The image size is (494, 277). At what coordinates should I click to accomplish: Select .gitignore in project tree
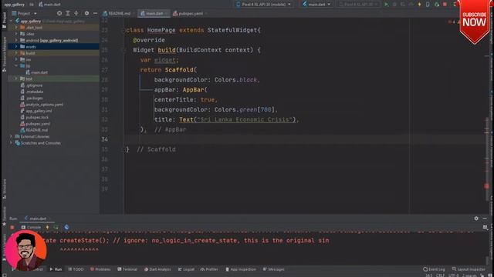(31, 85)
